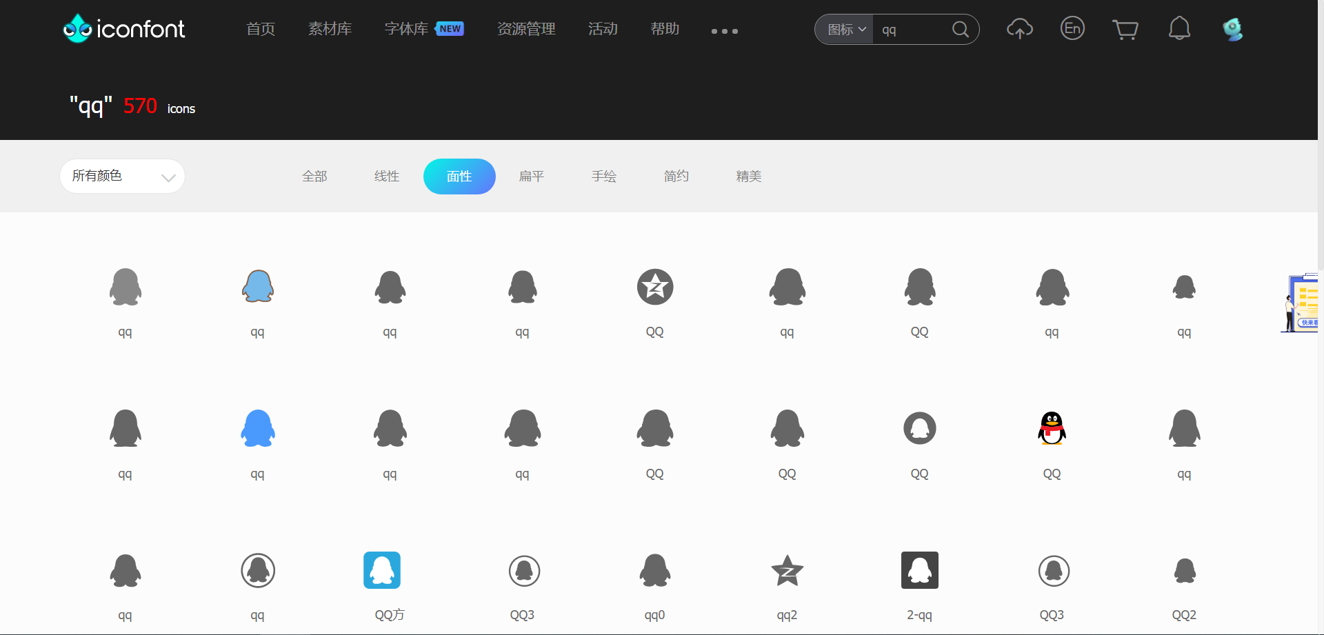
Task: Open the floating illustration widget at right edge
Action: tap(1301, 303)
